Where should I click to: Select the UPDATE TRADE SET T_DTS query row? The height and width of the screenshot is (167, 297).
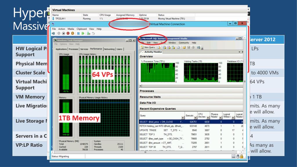(x=191, y=130)
